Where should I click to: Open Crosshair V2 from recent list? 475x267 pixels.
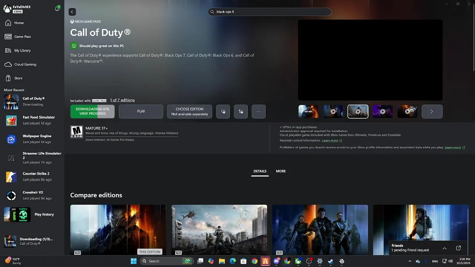tap(32, 195)
